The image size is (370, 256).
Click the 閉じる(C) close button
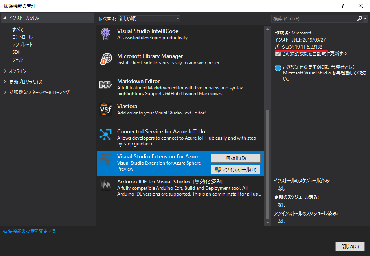(350, 246)
